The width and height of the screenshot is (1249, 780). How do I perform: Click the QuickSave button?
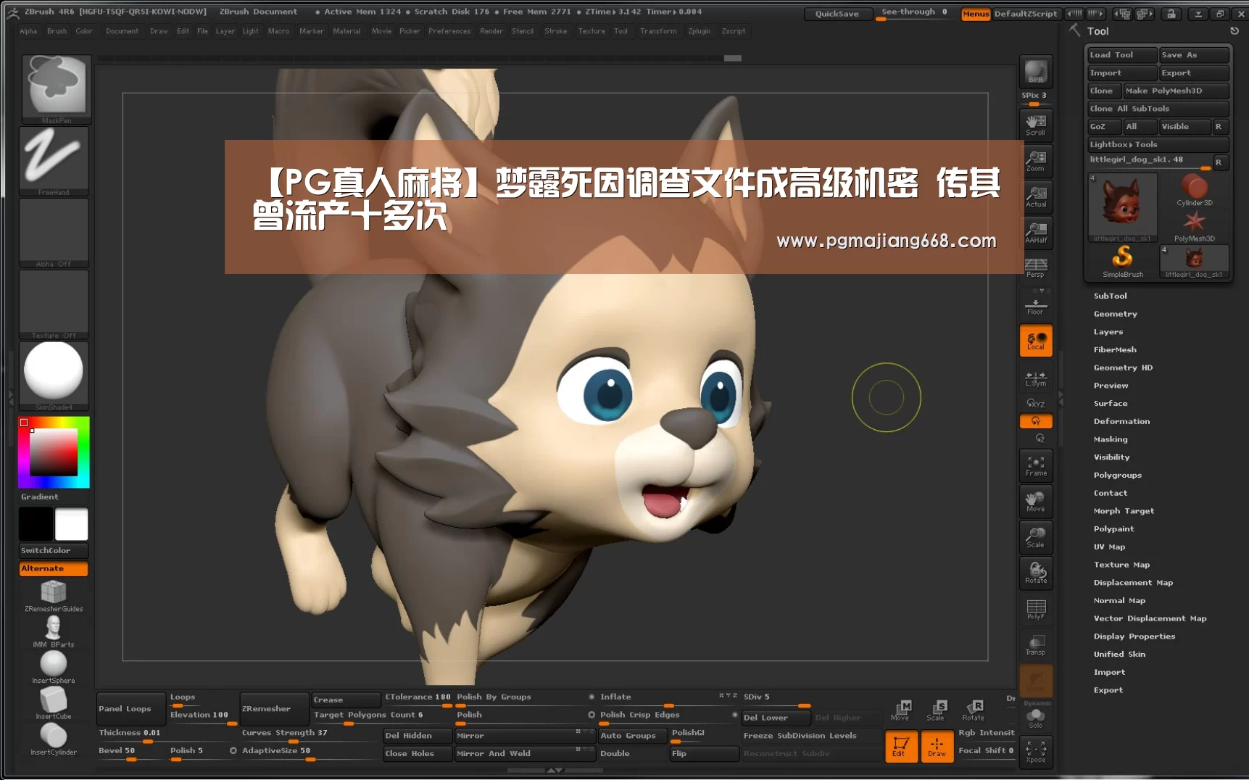click(837, 14)
